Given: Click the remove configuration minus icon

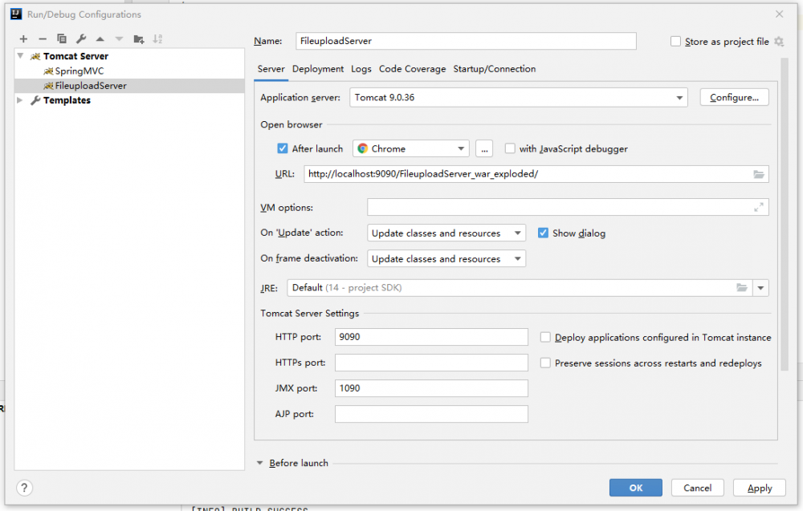Looking at the screenshot, I should [43, 39].
